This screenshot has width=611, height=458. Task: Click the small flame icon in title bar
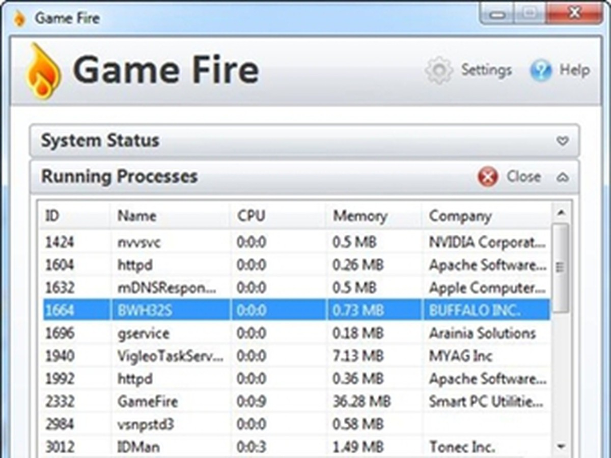click(x=19, y=18)
